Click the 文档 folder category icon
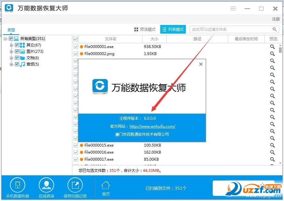Image resolution: width=284 pixels, height=201 pixels. click(x=22, y=58)
